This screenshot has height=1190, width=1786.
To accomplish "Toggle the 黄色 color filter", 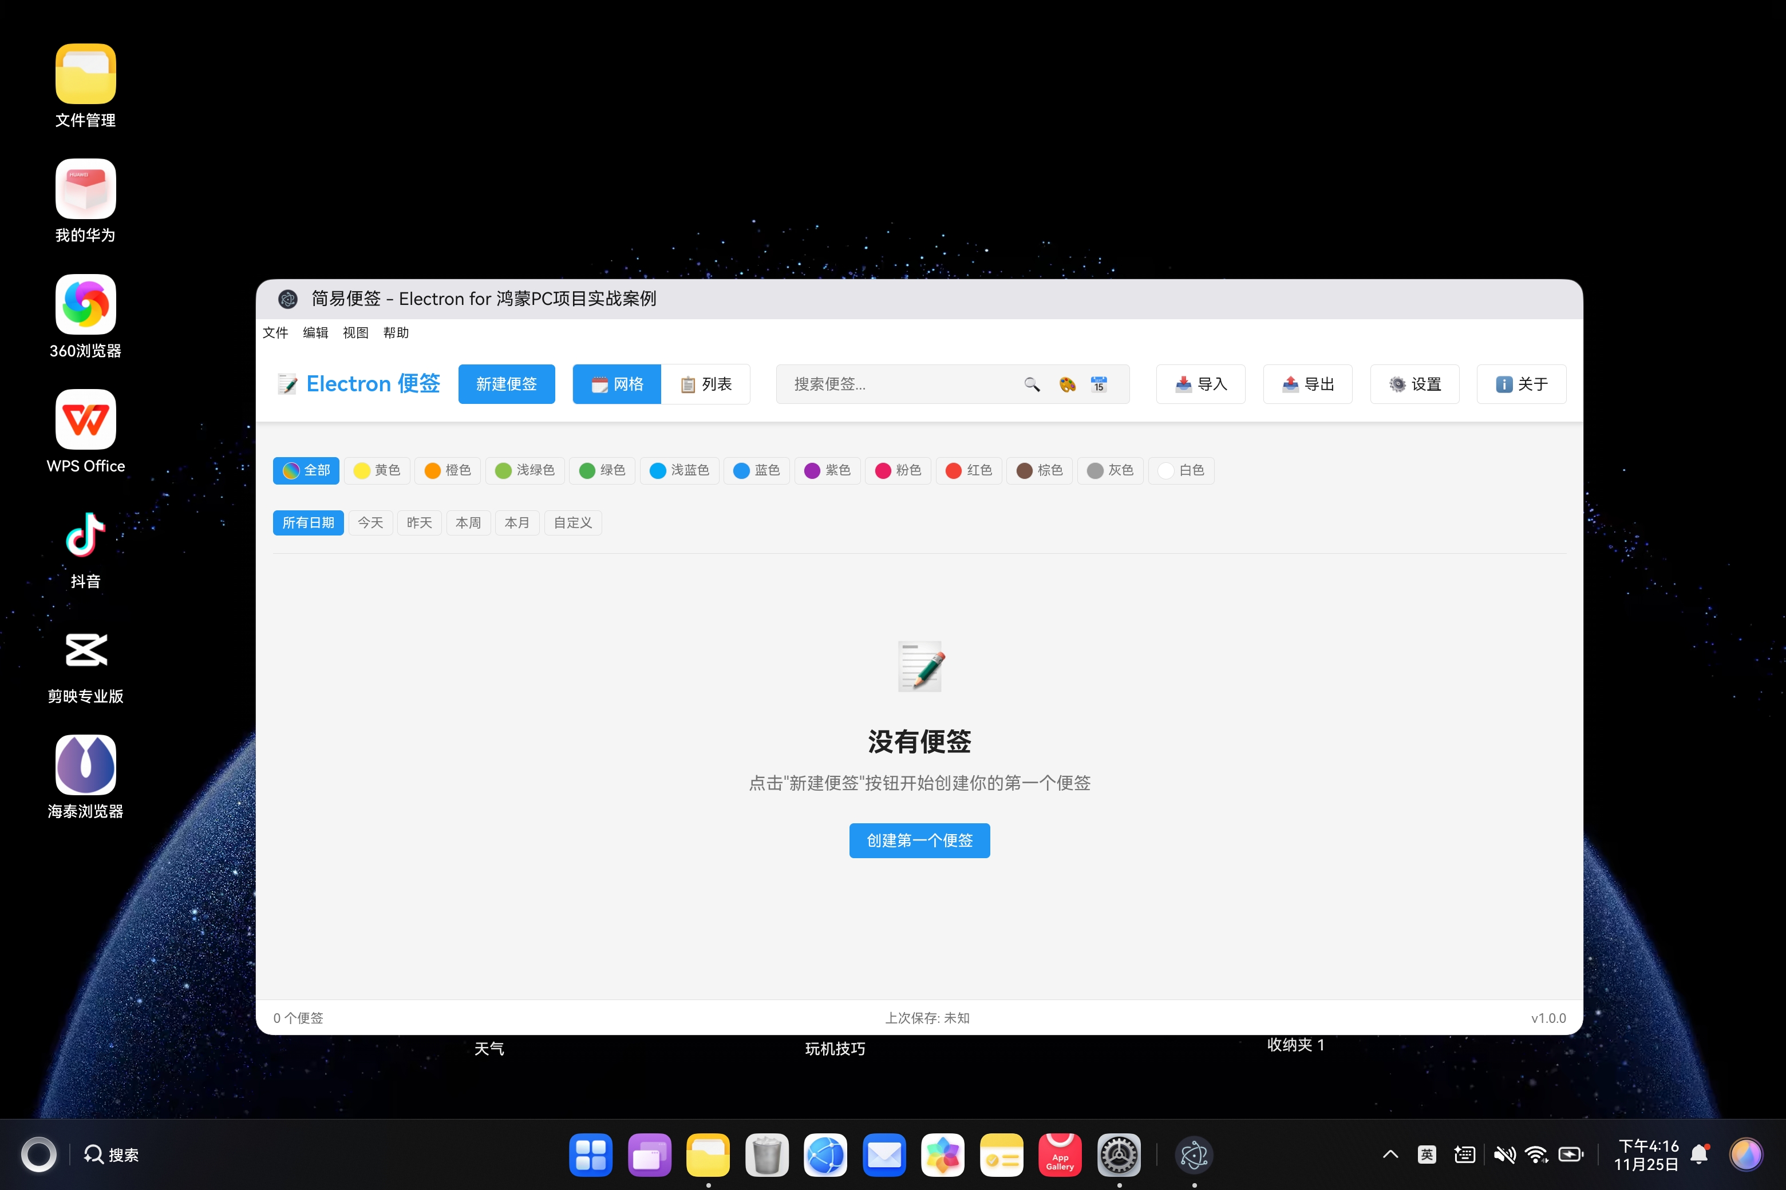I will coord(377,470).
